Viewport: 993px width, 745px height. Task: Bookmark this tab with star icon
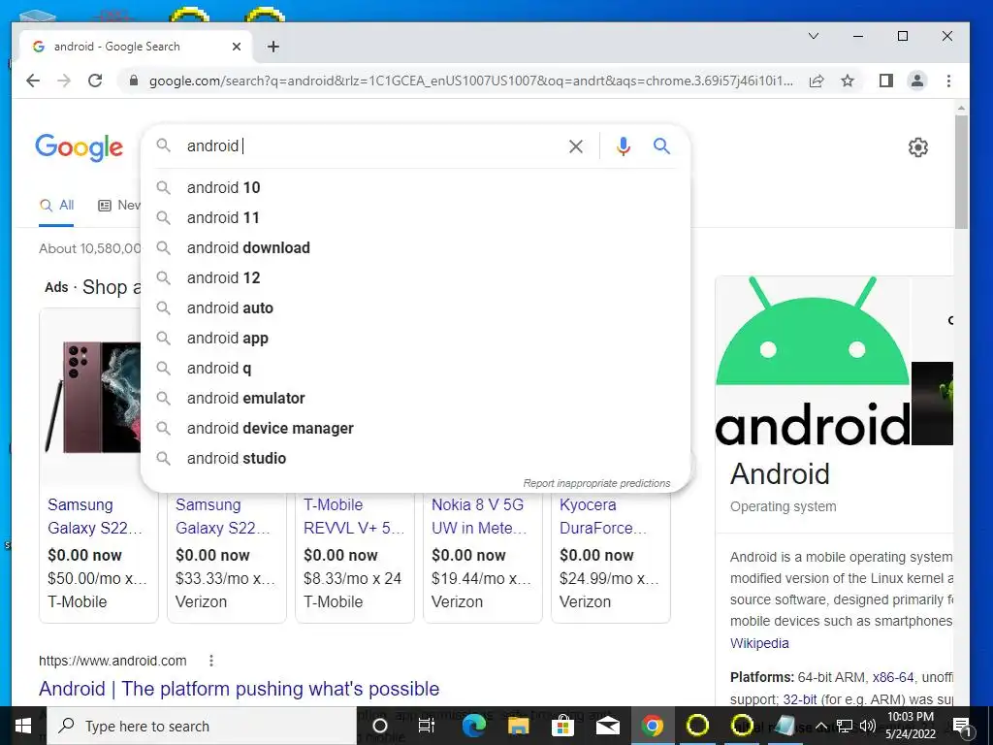click(x=848, y=81)
